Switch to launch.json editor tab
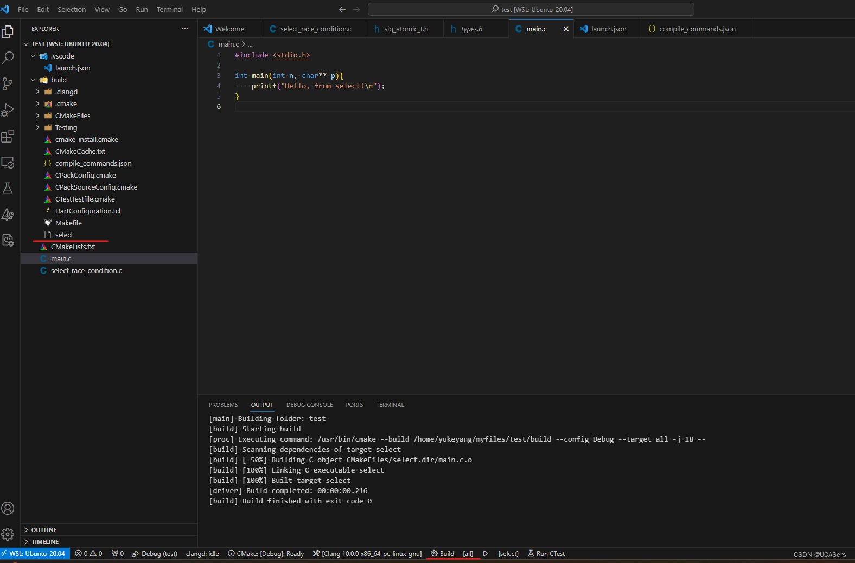The height and width of the screenshot is (563, 855). (608, 29)
